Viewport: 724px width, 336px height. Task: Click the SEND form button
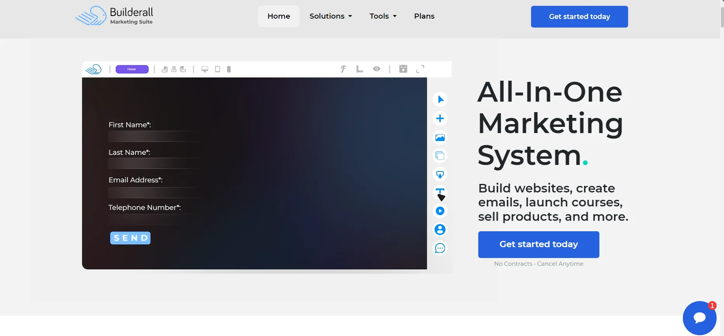[130, 238]
